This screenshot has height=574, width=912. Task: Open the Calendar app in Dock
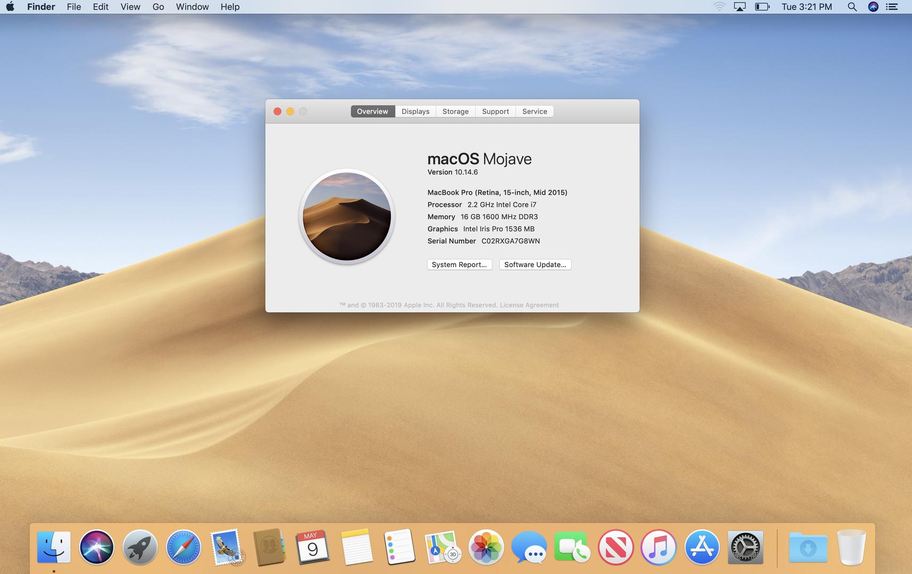click(313, 547)
